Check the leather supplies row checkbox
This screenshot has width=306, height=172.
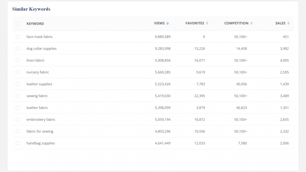tap(18, 84)
